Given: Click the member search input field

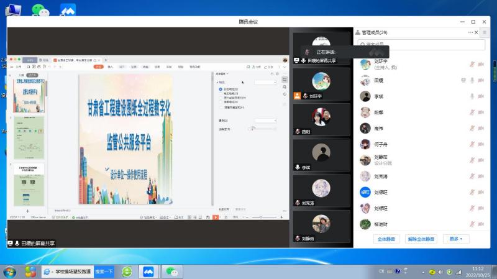Looking at the screenshot, I should (421, 45).
